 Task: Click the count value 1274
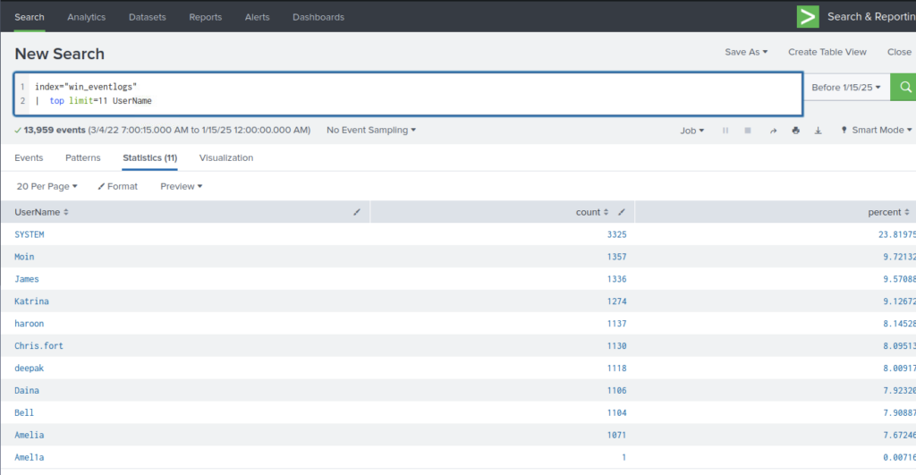pos(616,301)
